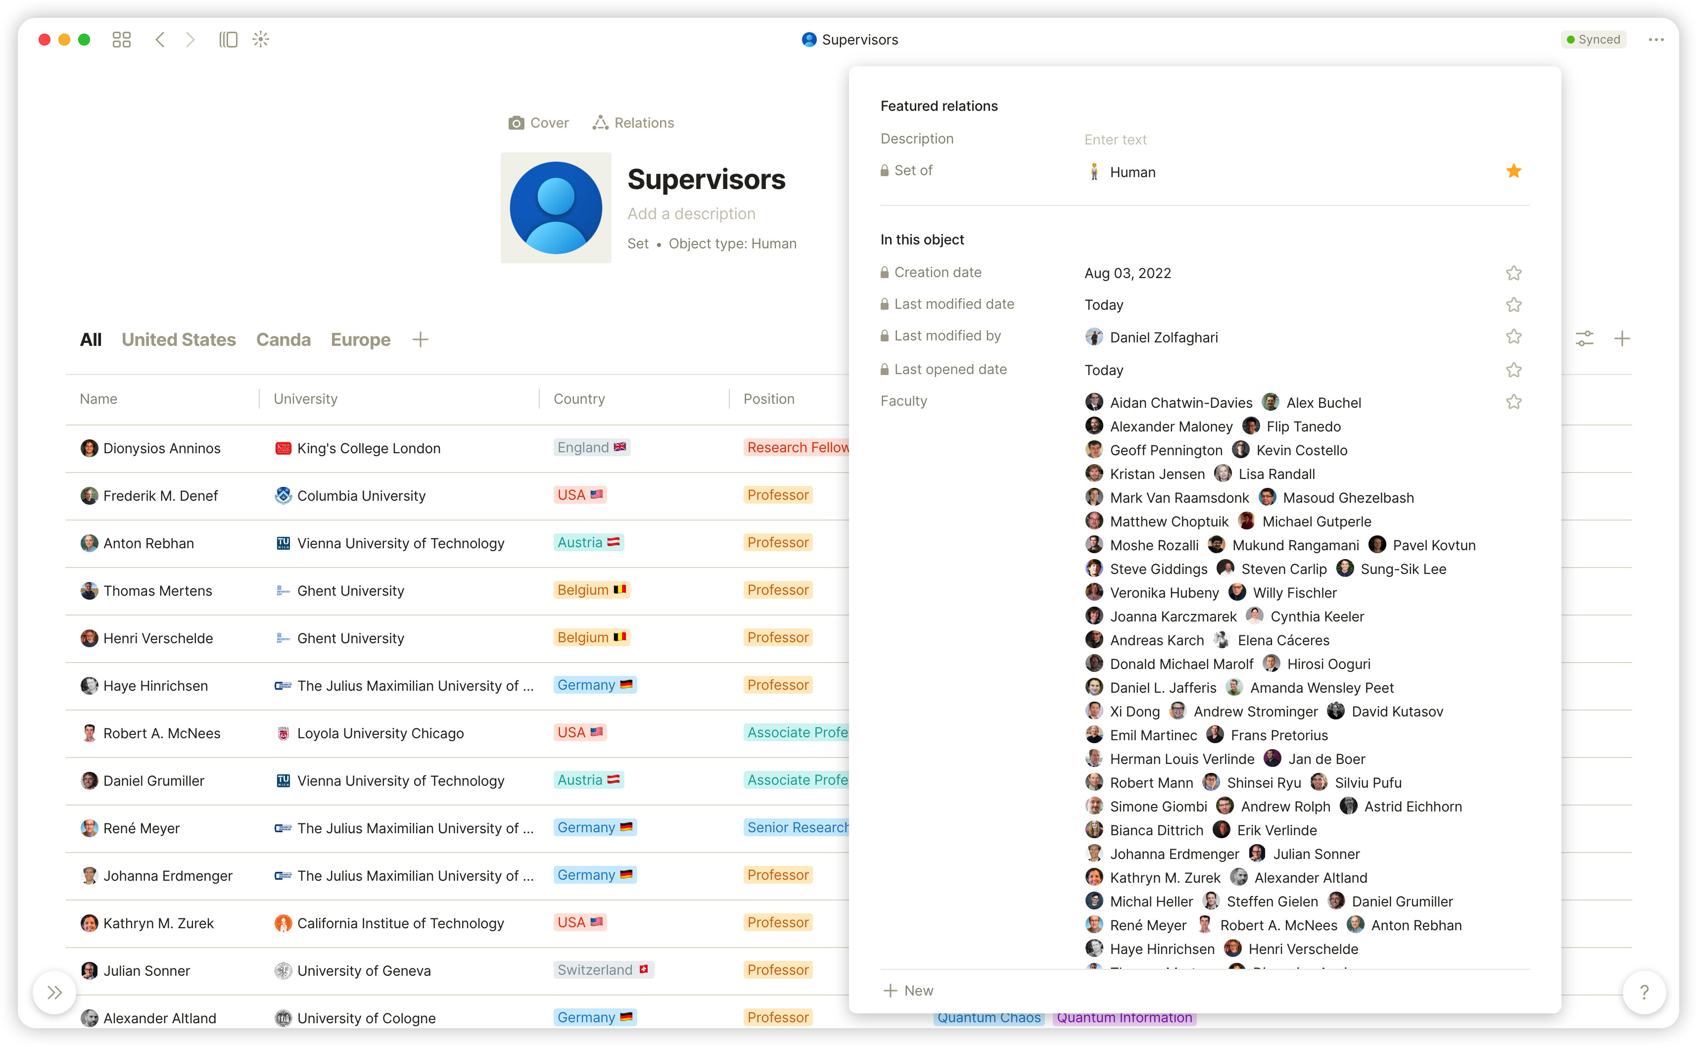The height and width of the screenshot is (1046, 1697).
Task: Click Set of relation label
Action: (x=913, y=170)
